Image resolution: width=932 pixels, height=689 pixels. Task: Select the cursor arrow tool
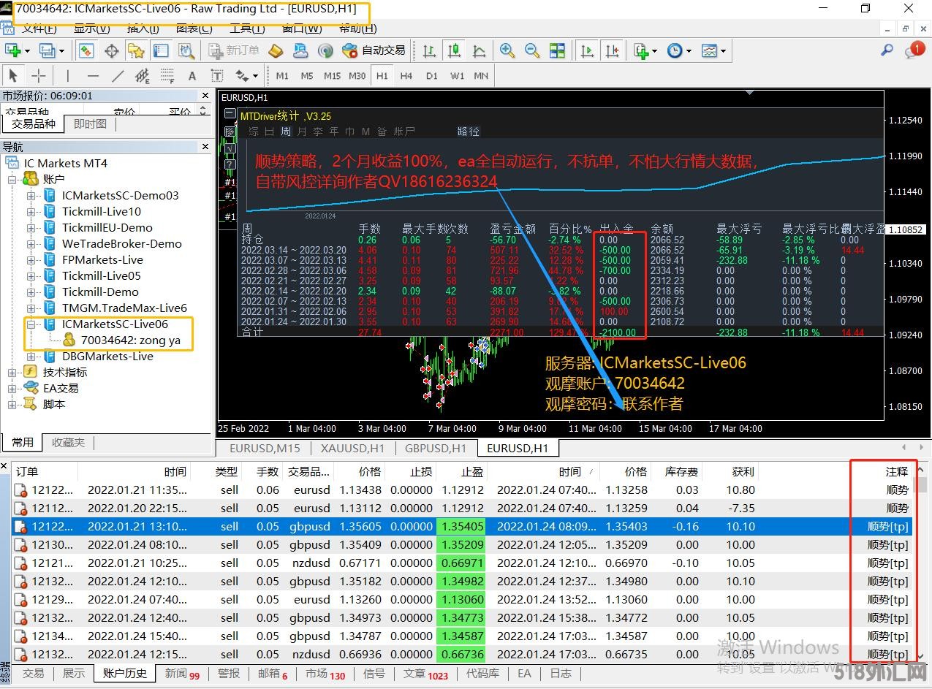(x=13, y=75)
